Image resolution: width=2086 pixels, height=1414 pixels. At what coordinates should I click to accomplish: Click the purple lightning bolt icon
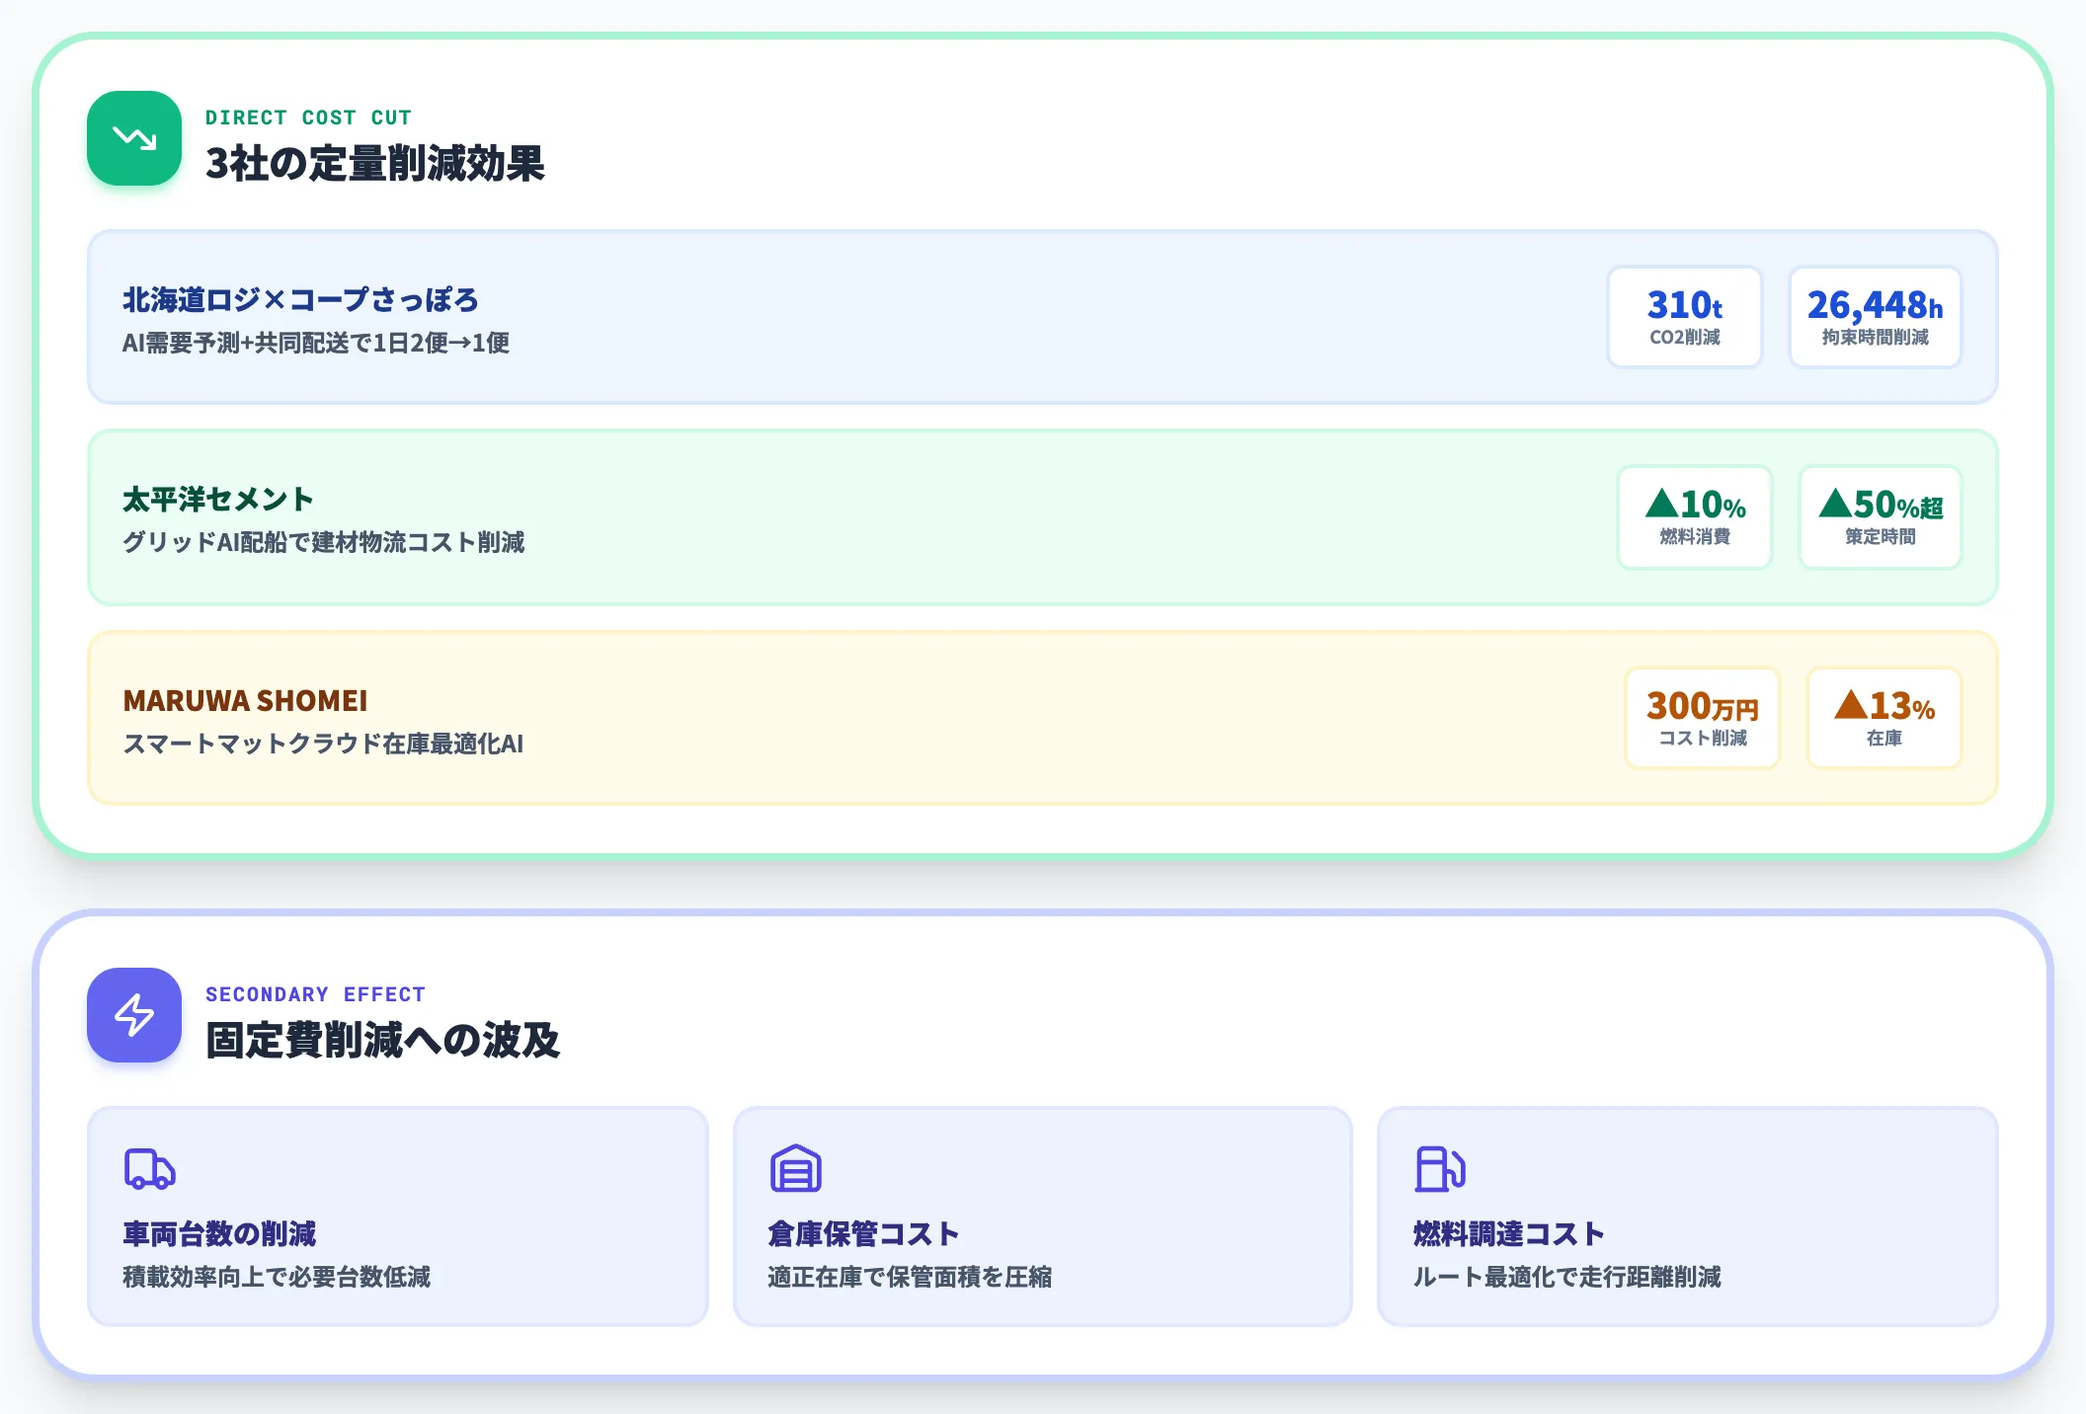pos(134,1015)
